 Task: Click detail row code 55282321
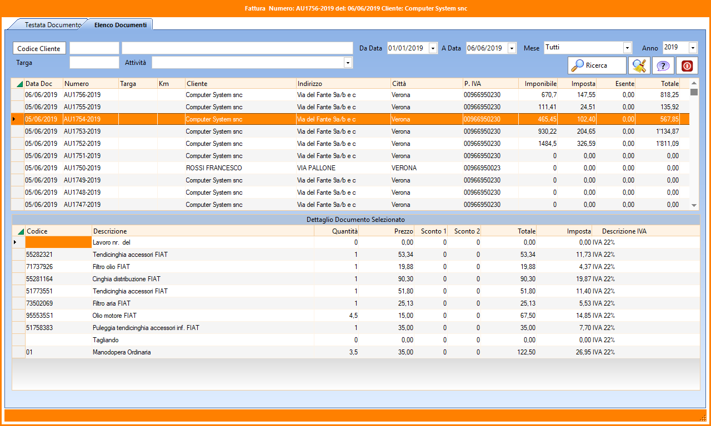coord(39,255)
